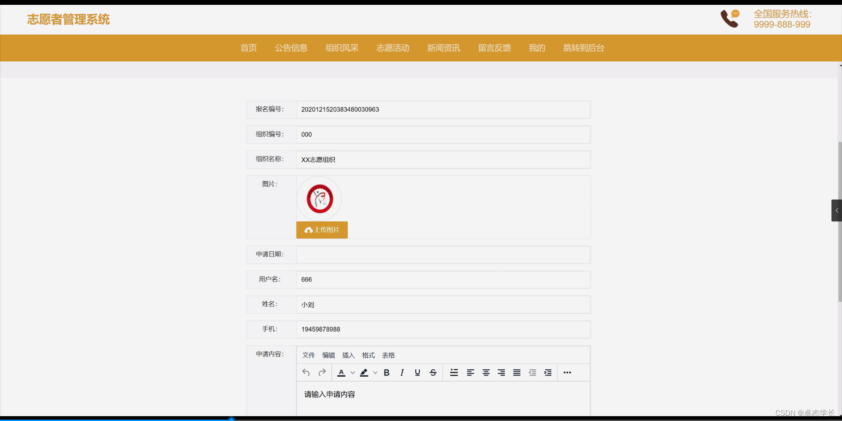Open the text color dropdown arrow
The height and width of the screenshot is (421, 842).
pos(353,372)
